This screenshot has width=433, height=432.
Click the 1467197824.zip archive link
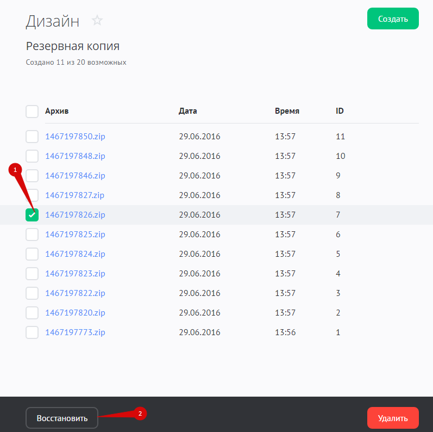(75, 254)
